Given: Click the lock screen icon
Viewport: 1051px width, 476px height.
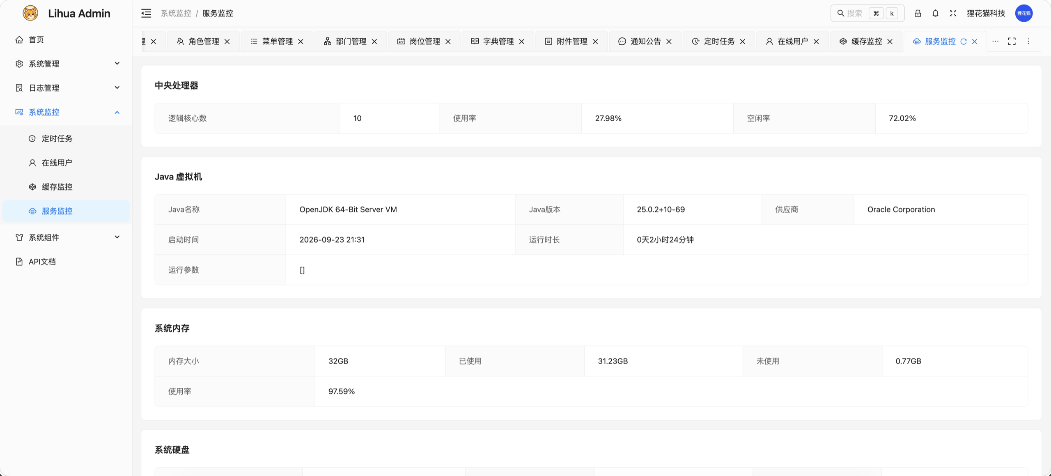Looking at the screenshot, I should (918, 13).
